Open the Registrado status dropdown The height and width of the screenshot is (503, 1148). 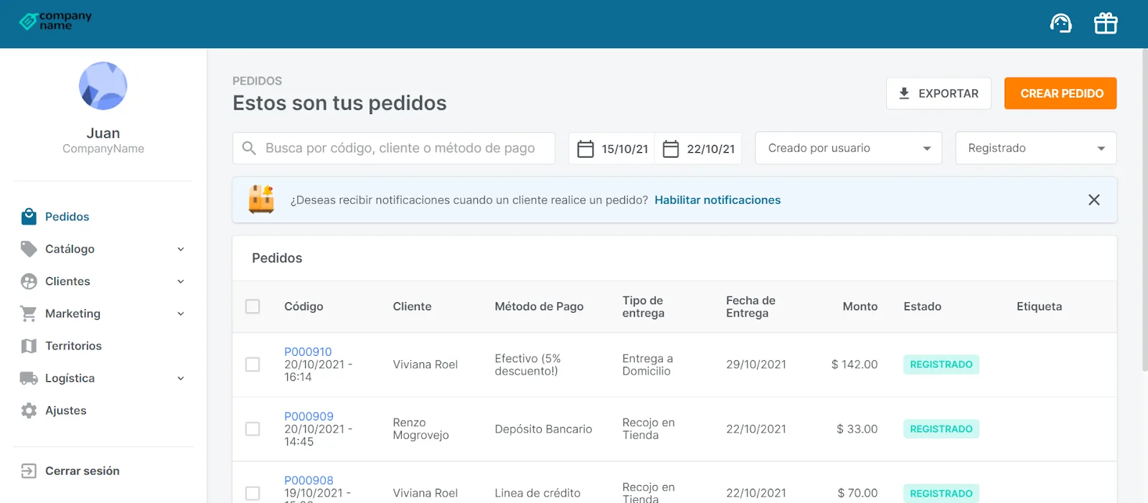[1035, 148]
